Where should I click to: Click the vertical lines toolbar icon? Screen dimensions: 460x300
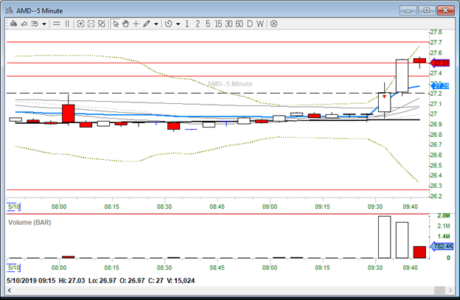pos(67,24)
